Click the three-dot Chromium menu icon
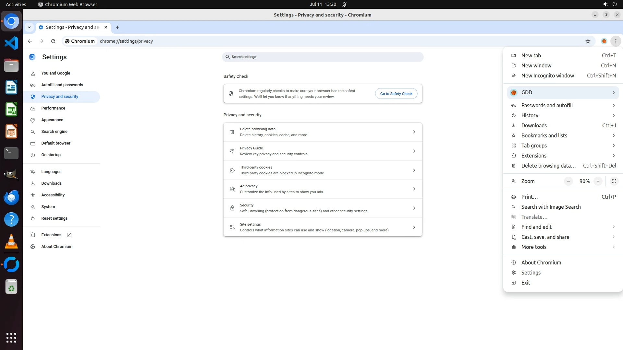This screenshot has height=350, width=623. point(616,41)
